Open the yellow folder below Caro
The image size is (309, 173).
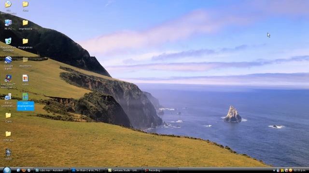point(8,136)
